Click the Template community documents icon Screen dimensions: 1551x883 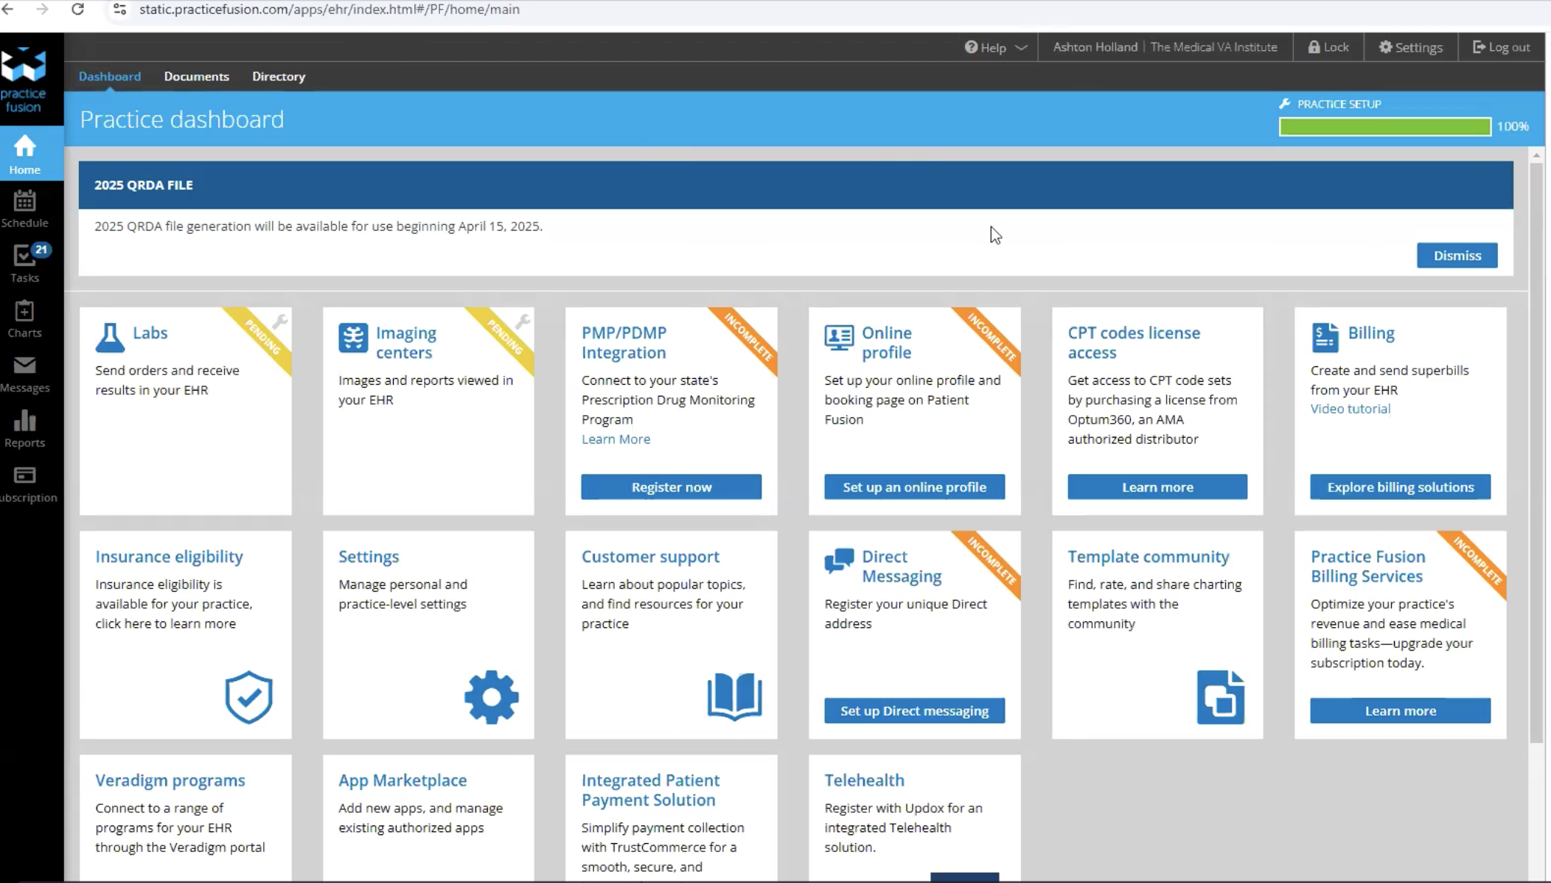point(1220,697)
